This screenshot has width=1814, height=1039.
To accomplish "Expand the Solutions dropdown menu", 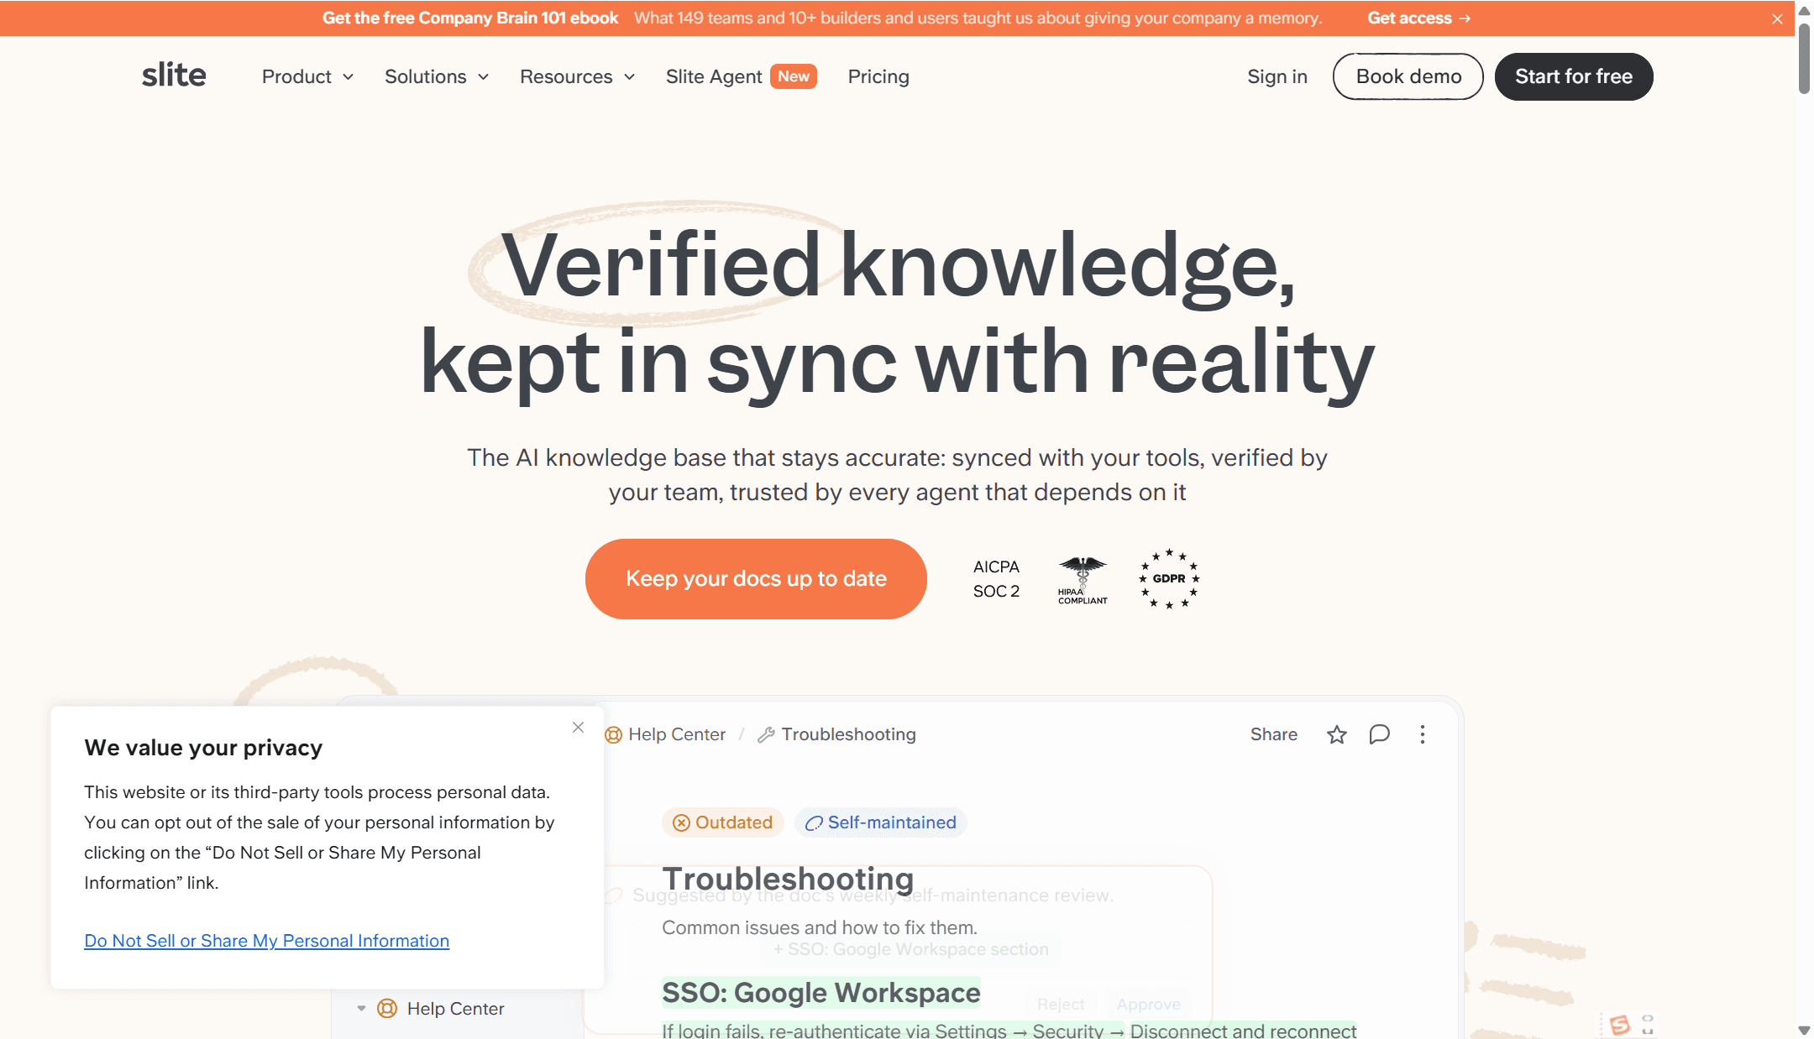I will click(x=437, y=76).
